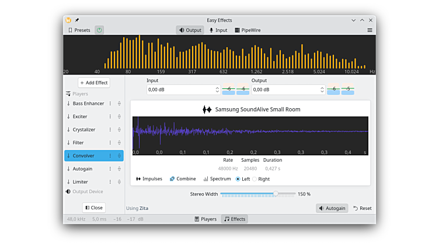This screenshot has height=246, width=439.
Task: Toggle the Spectrum view
Action: 217,179
